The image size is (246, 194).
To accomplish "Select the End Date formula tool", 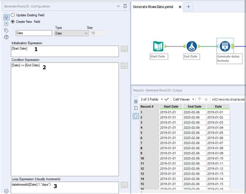I will (192, 46).
